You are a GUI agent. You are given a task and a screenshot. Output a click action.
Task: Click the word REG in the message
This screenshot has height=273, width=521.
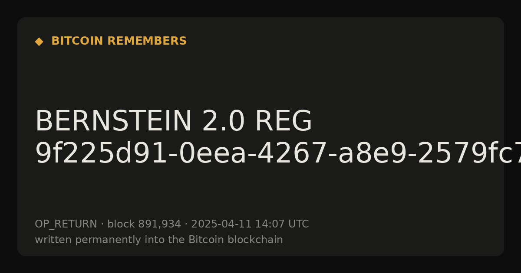click(284, 121)
